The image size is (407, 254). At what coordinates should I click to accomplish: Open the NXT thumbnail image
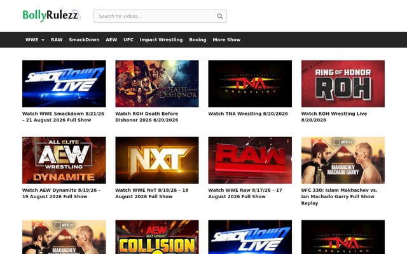click(157, 160)
